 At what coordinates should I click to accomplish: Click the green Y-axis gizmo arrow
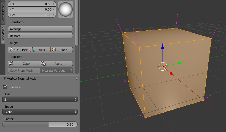pos(180,63)
